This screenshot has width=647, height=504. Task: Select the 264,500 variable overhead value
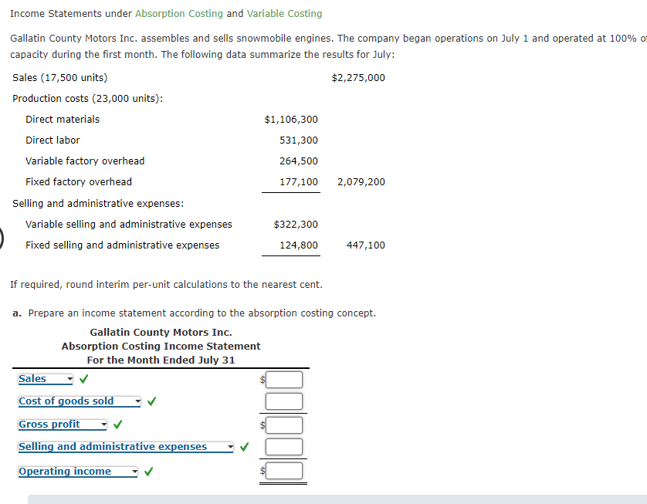[x=299, y=161]
